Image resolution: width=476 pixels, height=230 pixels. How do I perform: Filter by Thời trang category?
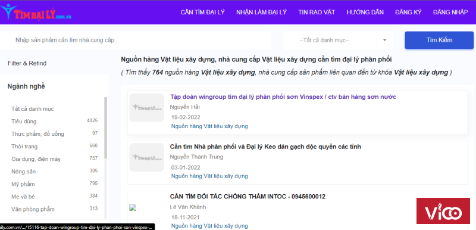[24, 147]
